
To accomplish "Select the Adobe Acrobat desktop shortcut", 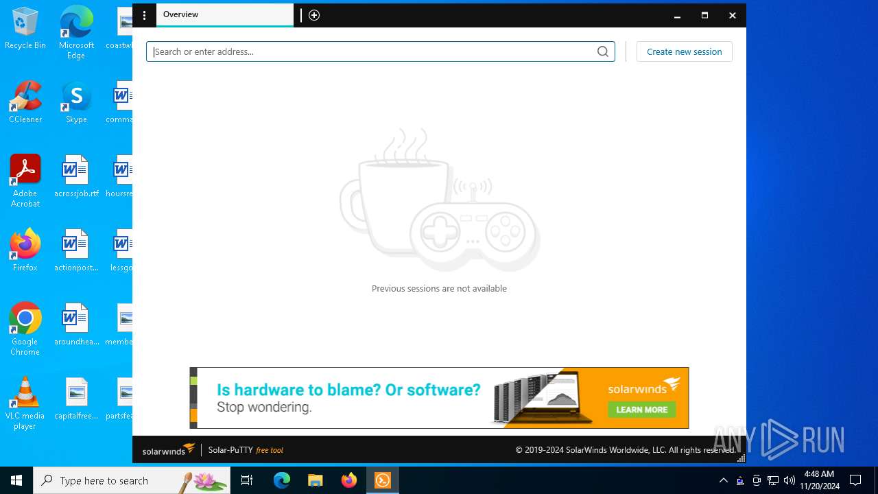I will click(25, 181).
